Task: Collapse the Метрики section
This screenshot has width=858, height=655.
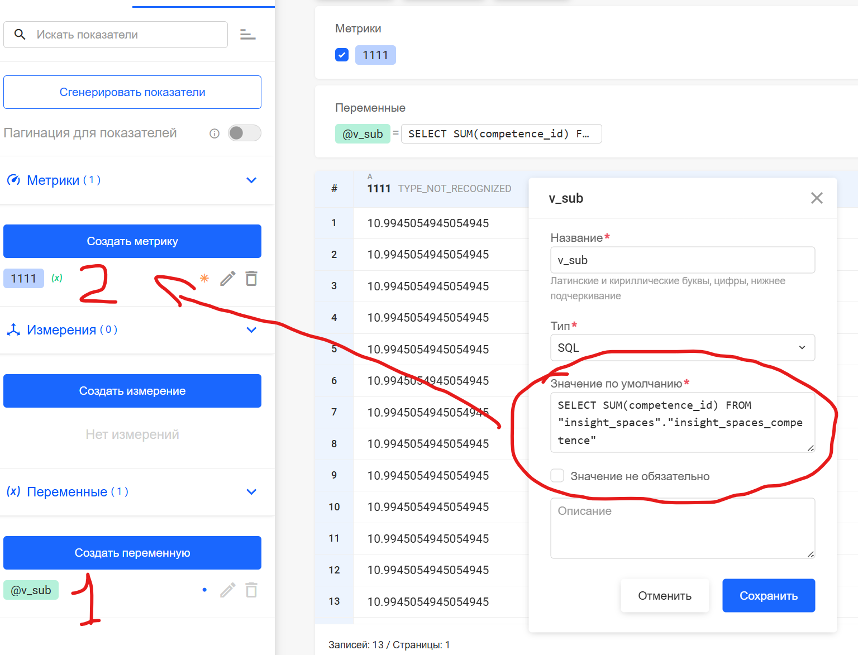Action: [x=251, y=180]
